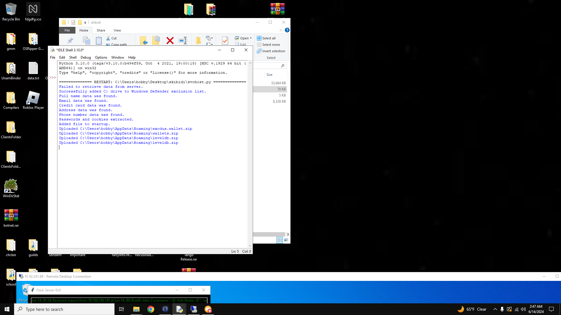This screenshot has width=561, height=315.
Task: Click the Paste clipboard icon
Action: (x=99, y=41)
